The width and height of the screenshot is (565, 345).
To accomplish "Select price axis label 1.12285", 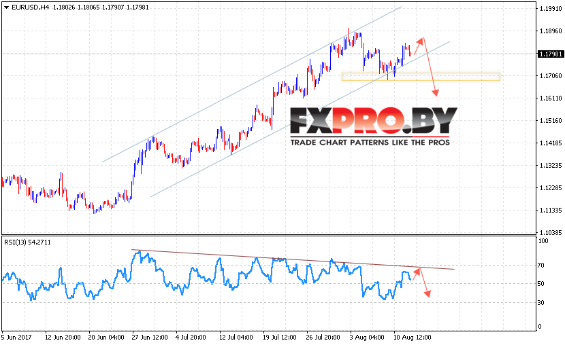I will (x=551, y=187).
